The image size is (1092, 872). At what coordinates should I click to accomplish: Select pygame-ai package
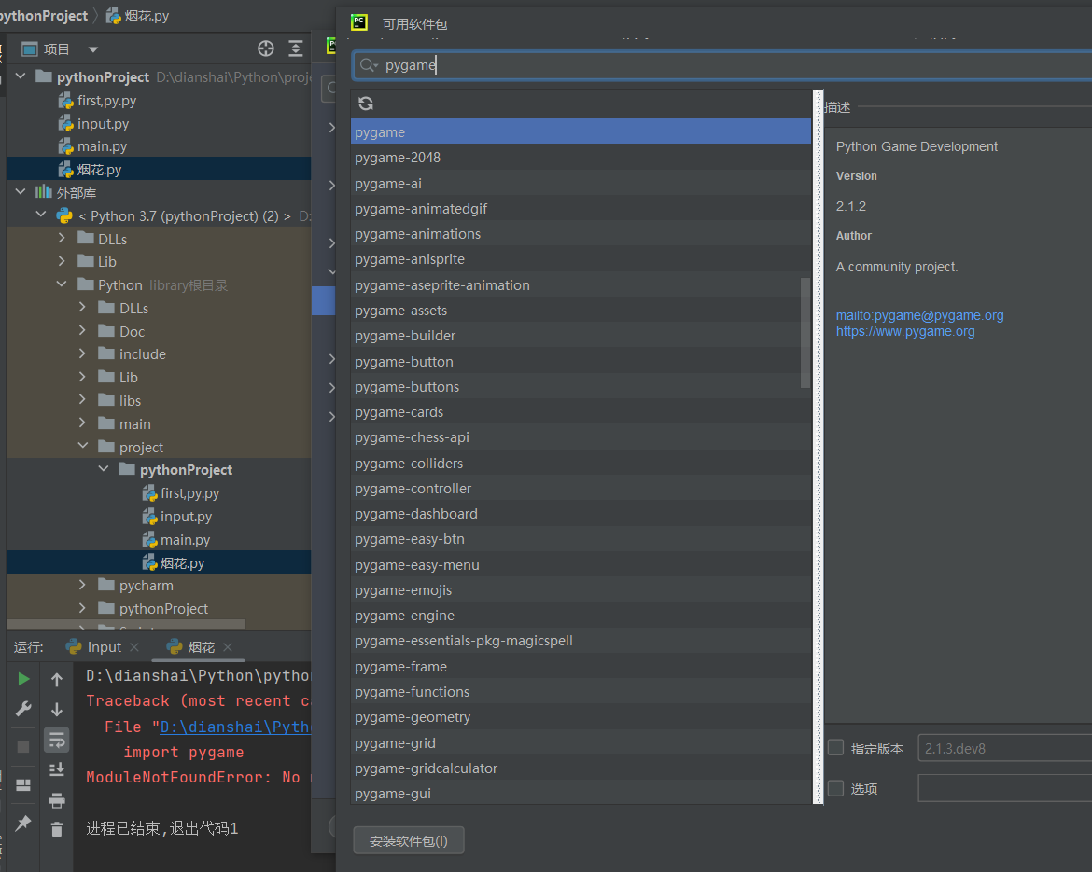point(581,183)
